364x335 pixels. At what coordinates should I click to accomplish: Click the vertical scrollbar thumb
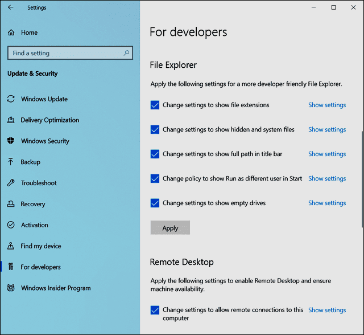click(362, 179)
